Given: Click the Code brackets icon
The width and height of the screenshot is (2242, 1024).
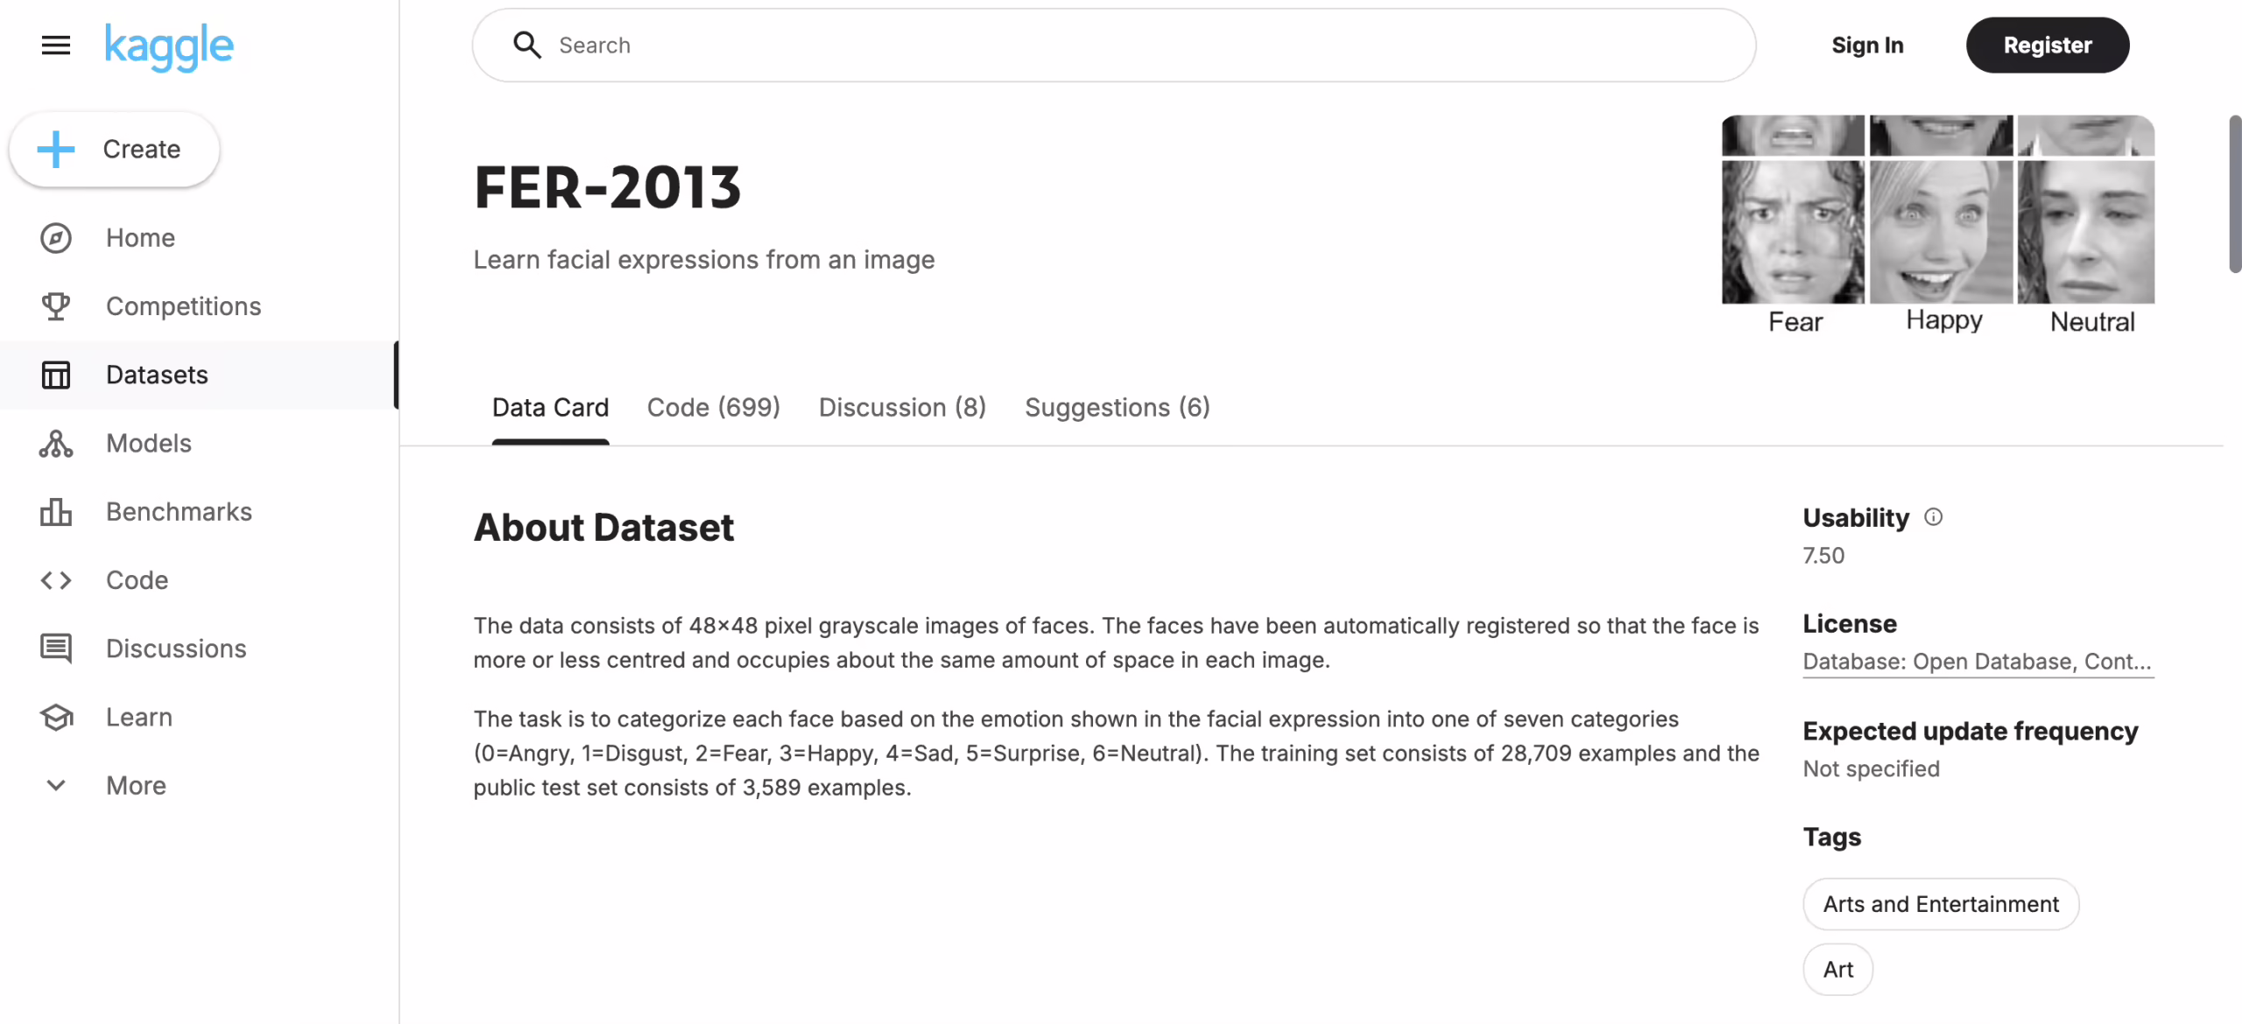Looking at the screenshot, I should (56, 580).
